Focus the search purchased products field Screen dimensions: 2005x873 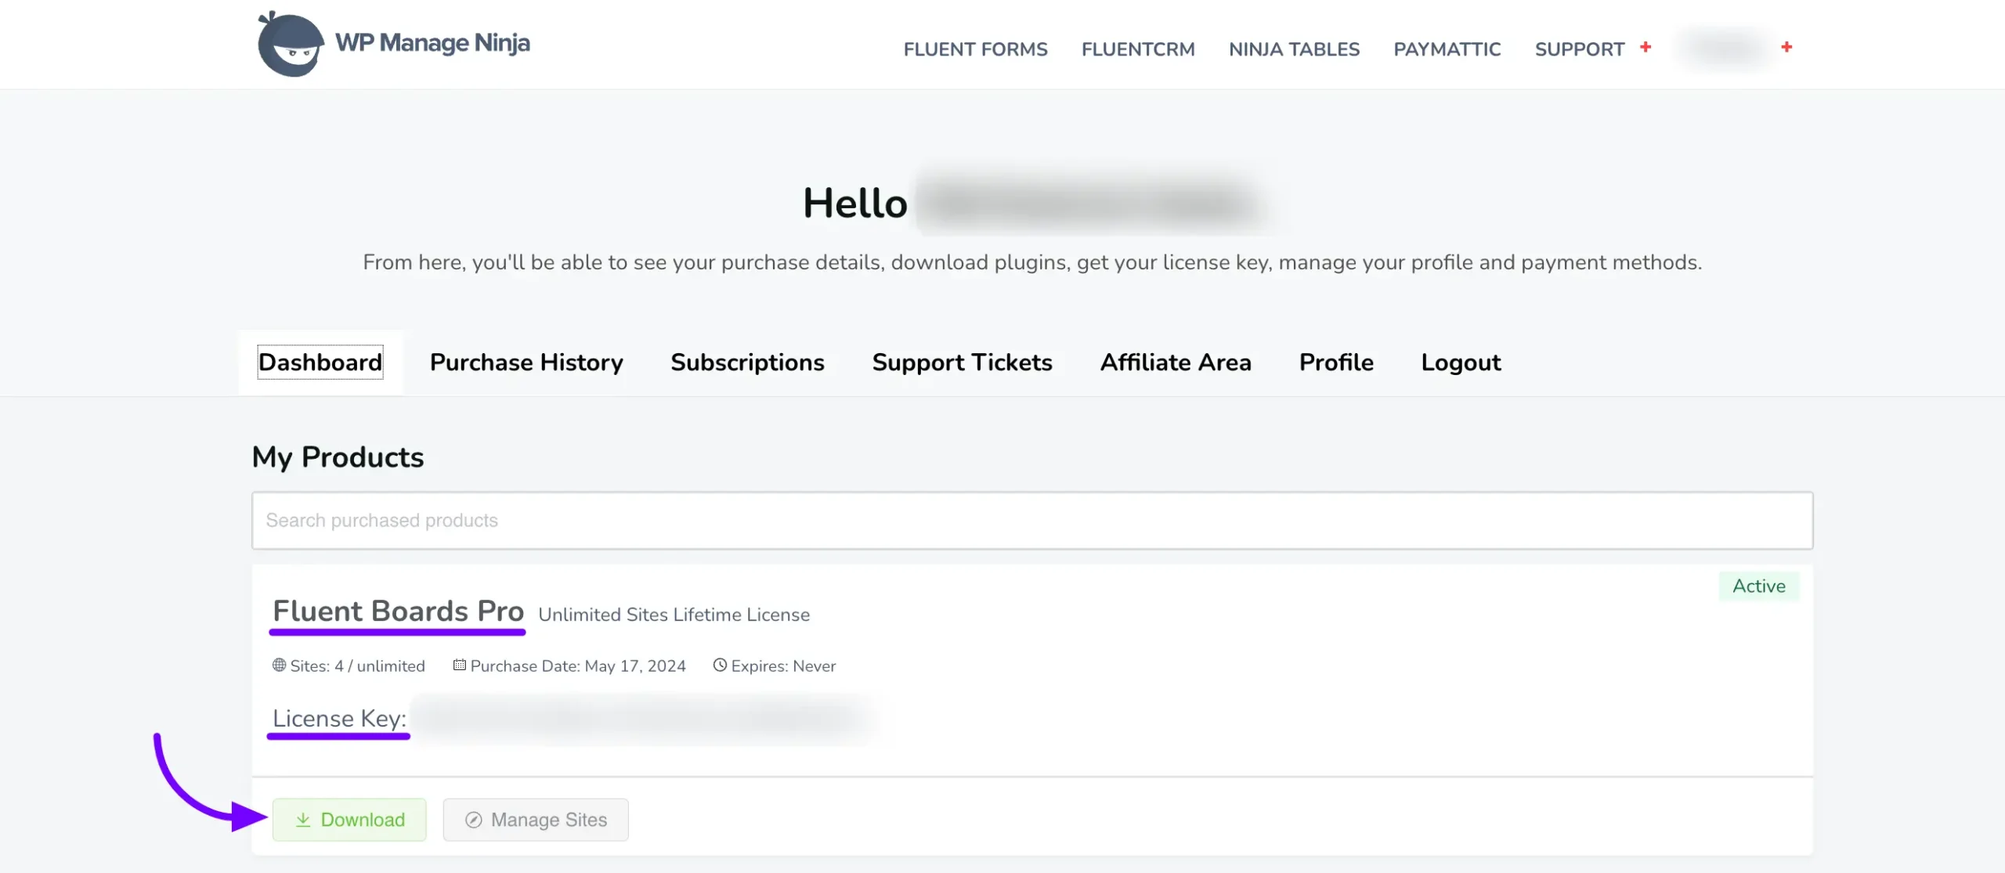point(1032,520)
